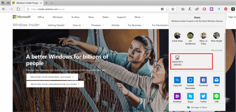
Task: Click the Windows Insider heading link
Action: coord(26,25)
